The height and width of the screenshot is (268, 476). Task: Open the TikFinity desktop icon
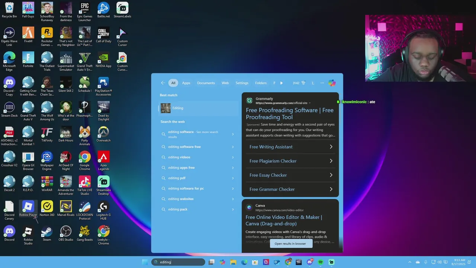[x=47, y=134]
